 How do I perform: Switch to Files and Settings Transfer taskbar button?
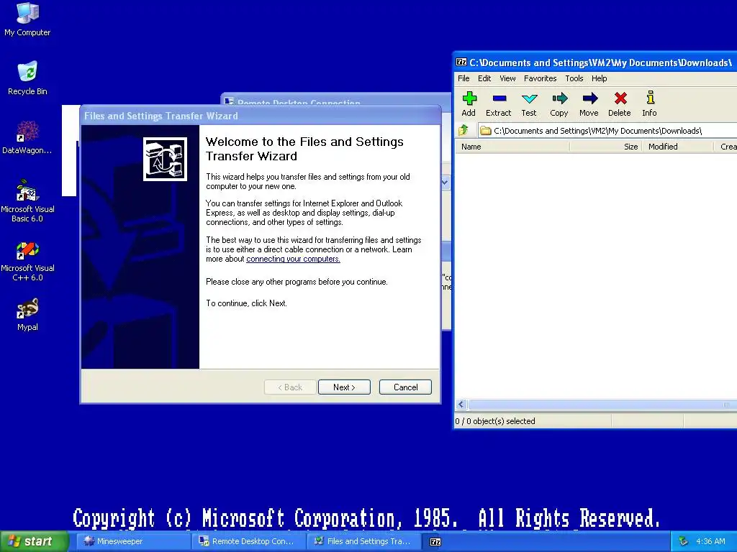(x=363, y=541)
